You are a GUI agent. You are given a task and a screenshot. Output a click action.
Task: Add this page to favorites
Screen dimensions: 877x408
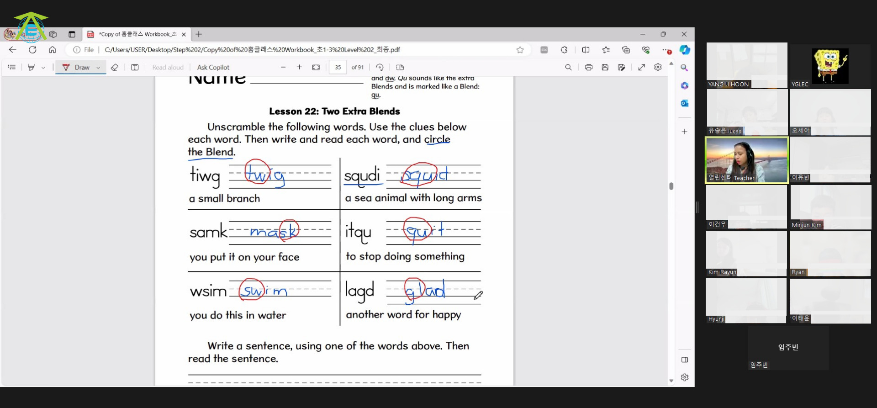[x=520, y=50]
